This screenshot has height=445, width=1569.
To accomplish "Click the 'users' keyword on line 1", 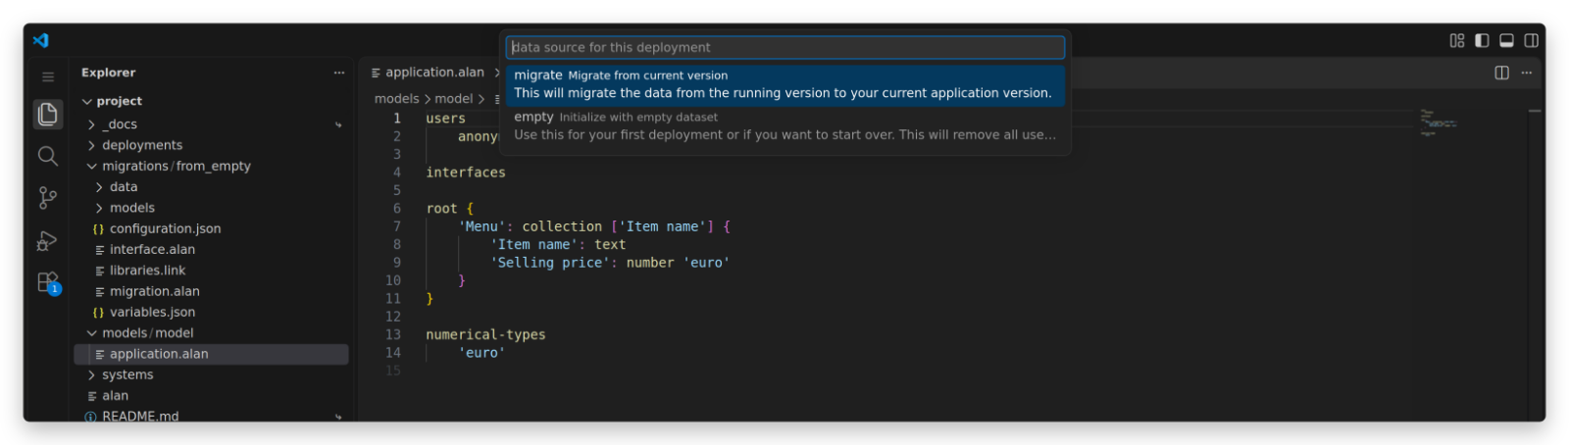I will point(445,119).
